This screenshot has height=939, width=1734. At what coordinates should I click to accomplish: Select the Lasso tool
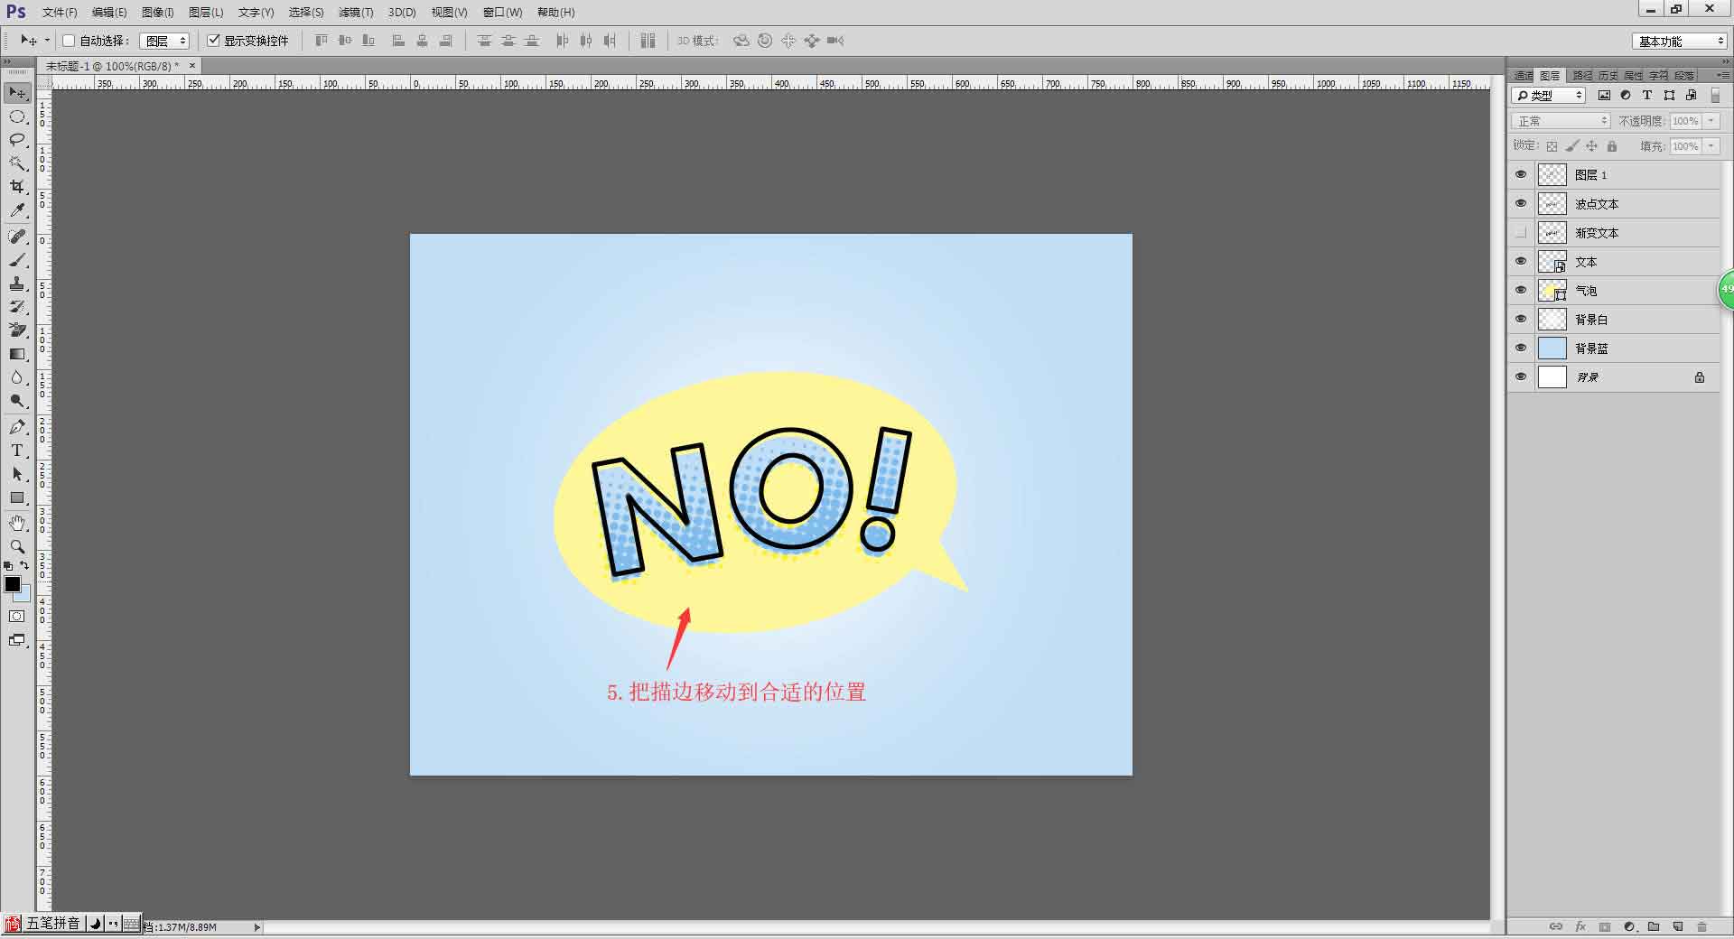[x=17, y=140]
